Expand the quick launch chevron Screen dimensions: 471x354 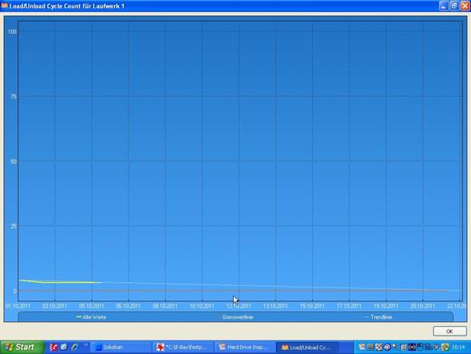[x=86, y=345]
